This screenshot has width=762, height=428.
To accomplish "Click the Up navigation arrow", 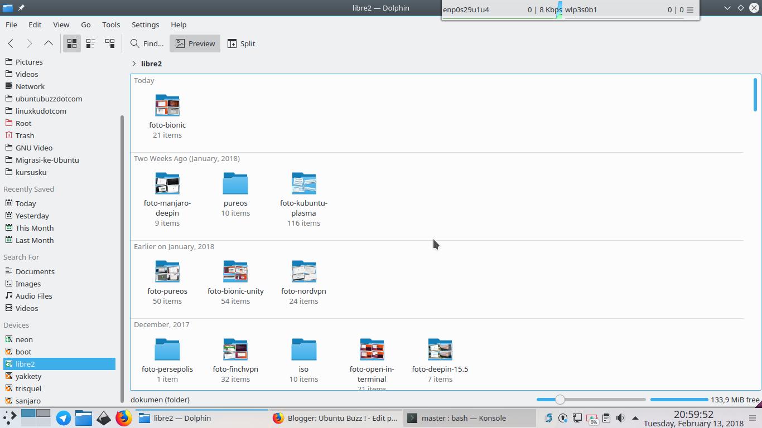I will 49,43.
